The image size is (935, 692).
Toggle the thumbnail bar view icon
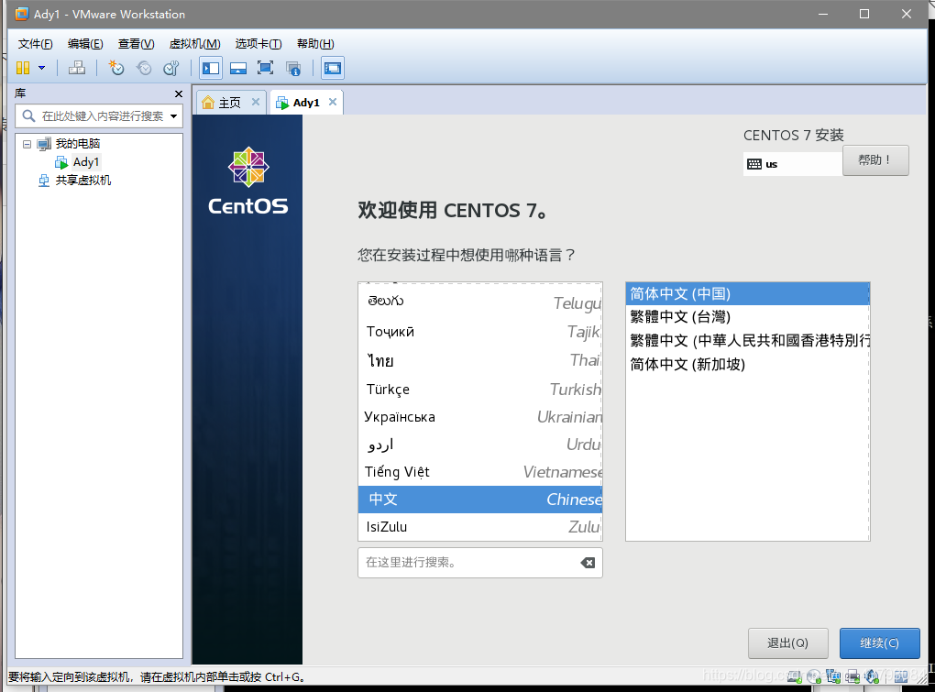coord(238,68)
